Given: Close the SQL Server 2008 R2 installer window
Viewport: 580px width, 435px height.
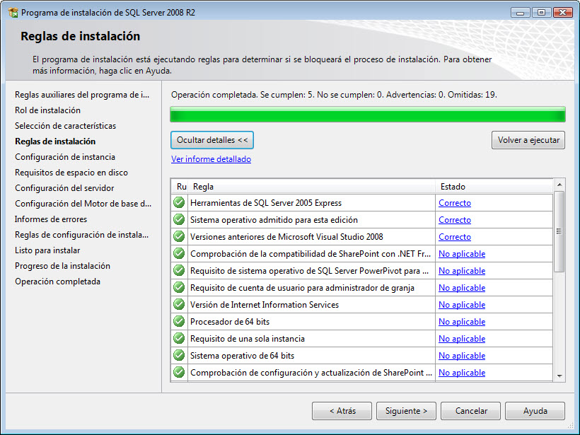Looking at the screenshot, I should [x=562, y=13].
